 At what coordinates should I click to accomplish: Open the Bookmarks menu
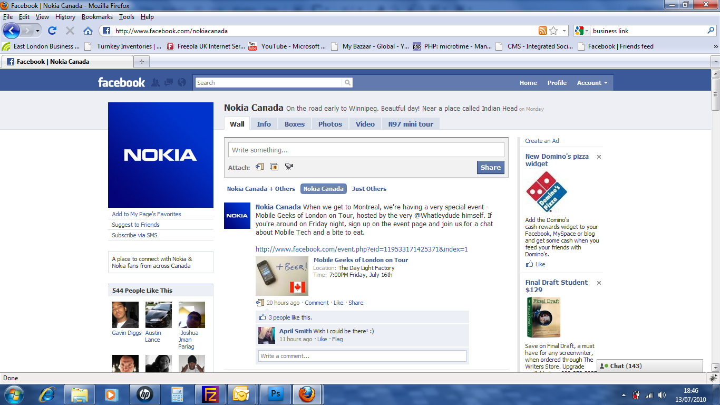pos(97,17)
